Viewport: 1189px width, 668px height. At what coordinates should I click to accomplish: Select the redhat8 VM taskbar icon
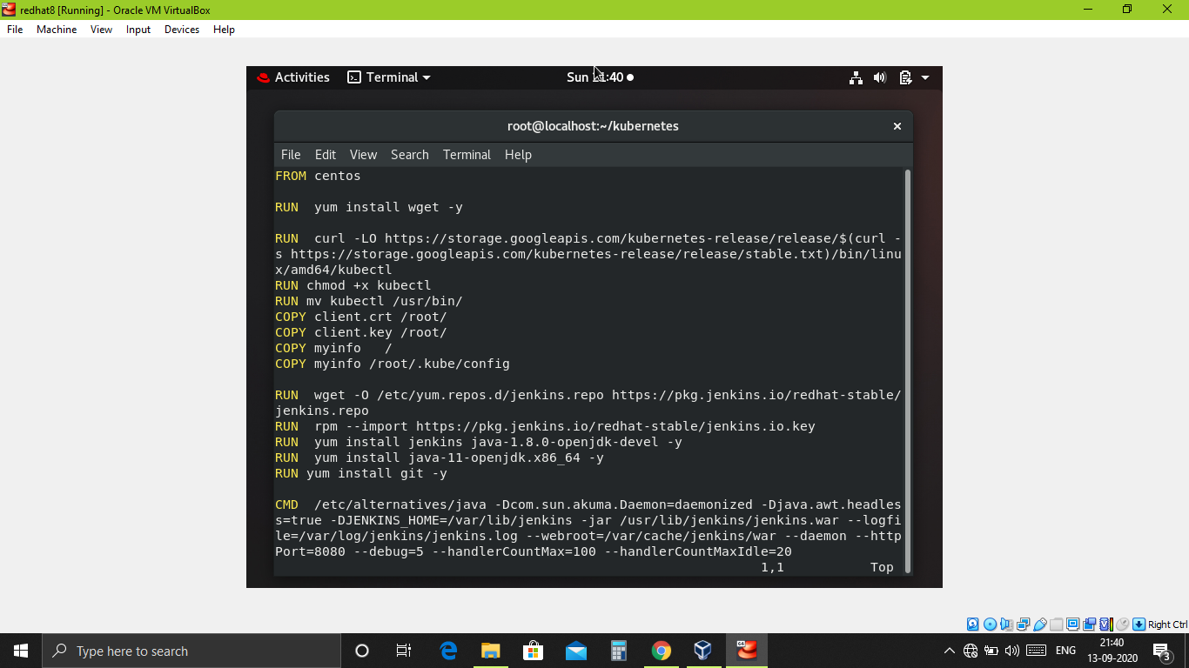[x=747, y=651]
